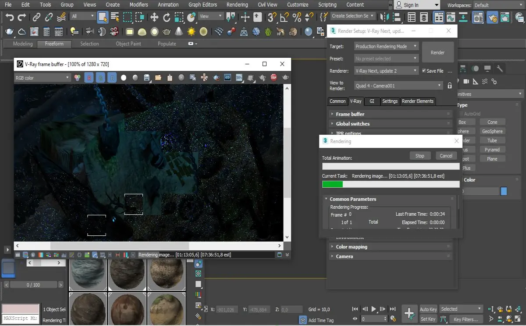
Task: Click the blue object color swatch
Action: 504,191
